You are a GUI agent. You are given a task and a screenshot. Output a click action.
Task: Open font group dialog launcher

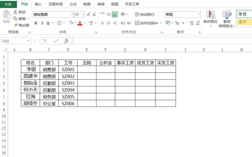click(x=96, y=32)
